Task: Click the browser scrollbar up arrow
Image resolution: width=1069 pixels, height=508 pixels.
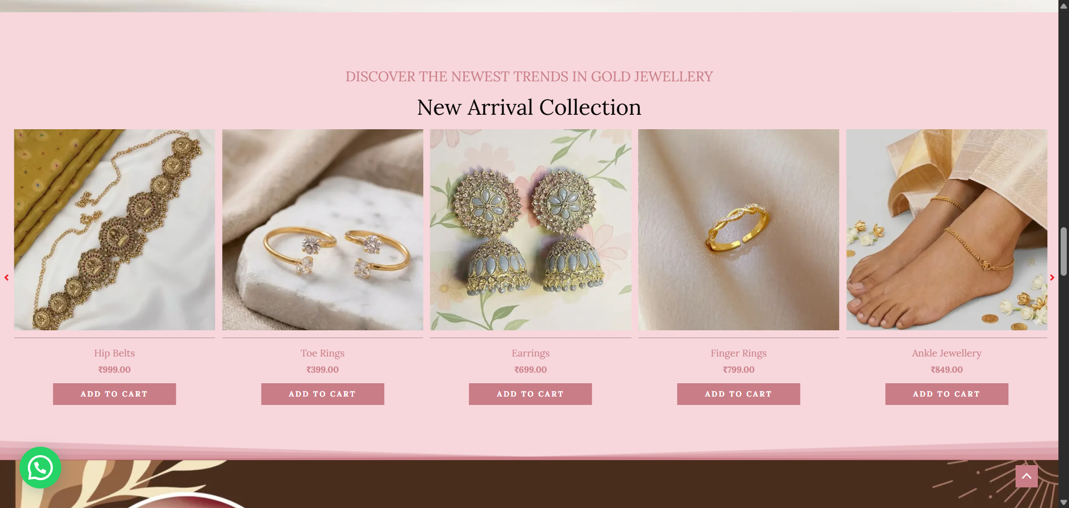Action: point(1063,6)
